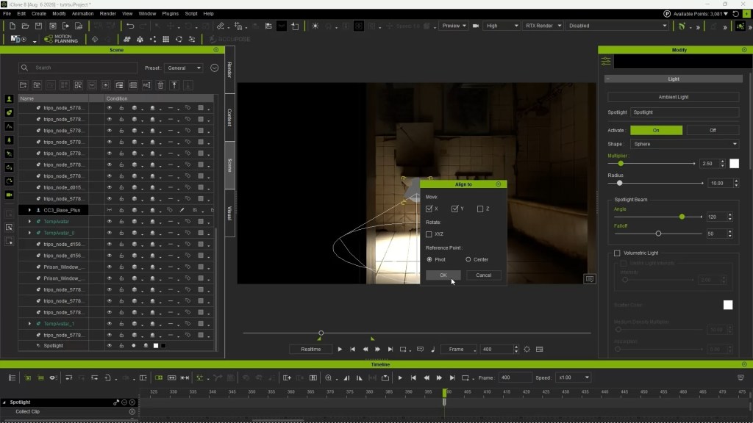753x423 pixels.
Task: Click Play button in Timeline toolbar
Action: point(400,378)
